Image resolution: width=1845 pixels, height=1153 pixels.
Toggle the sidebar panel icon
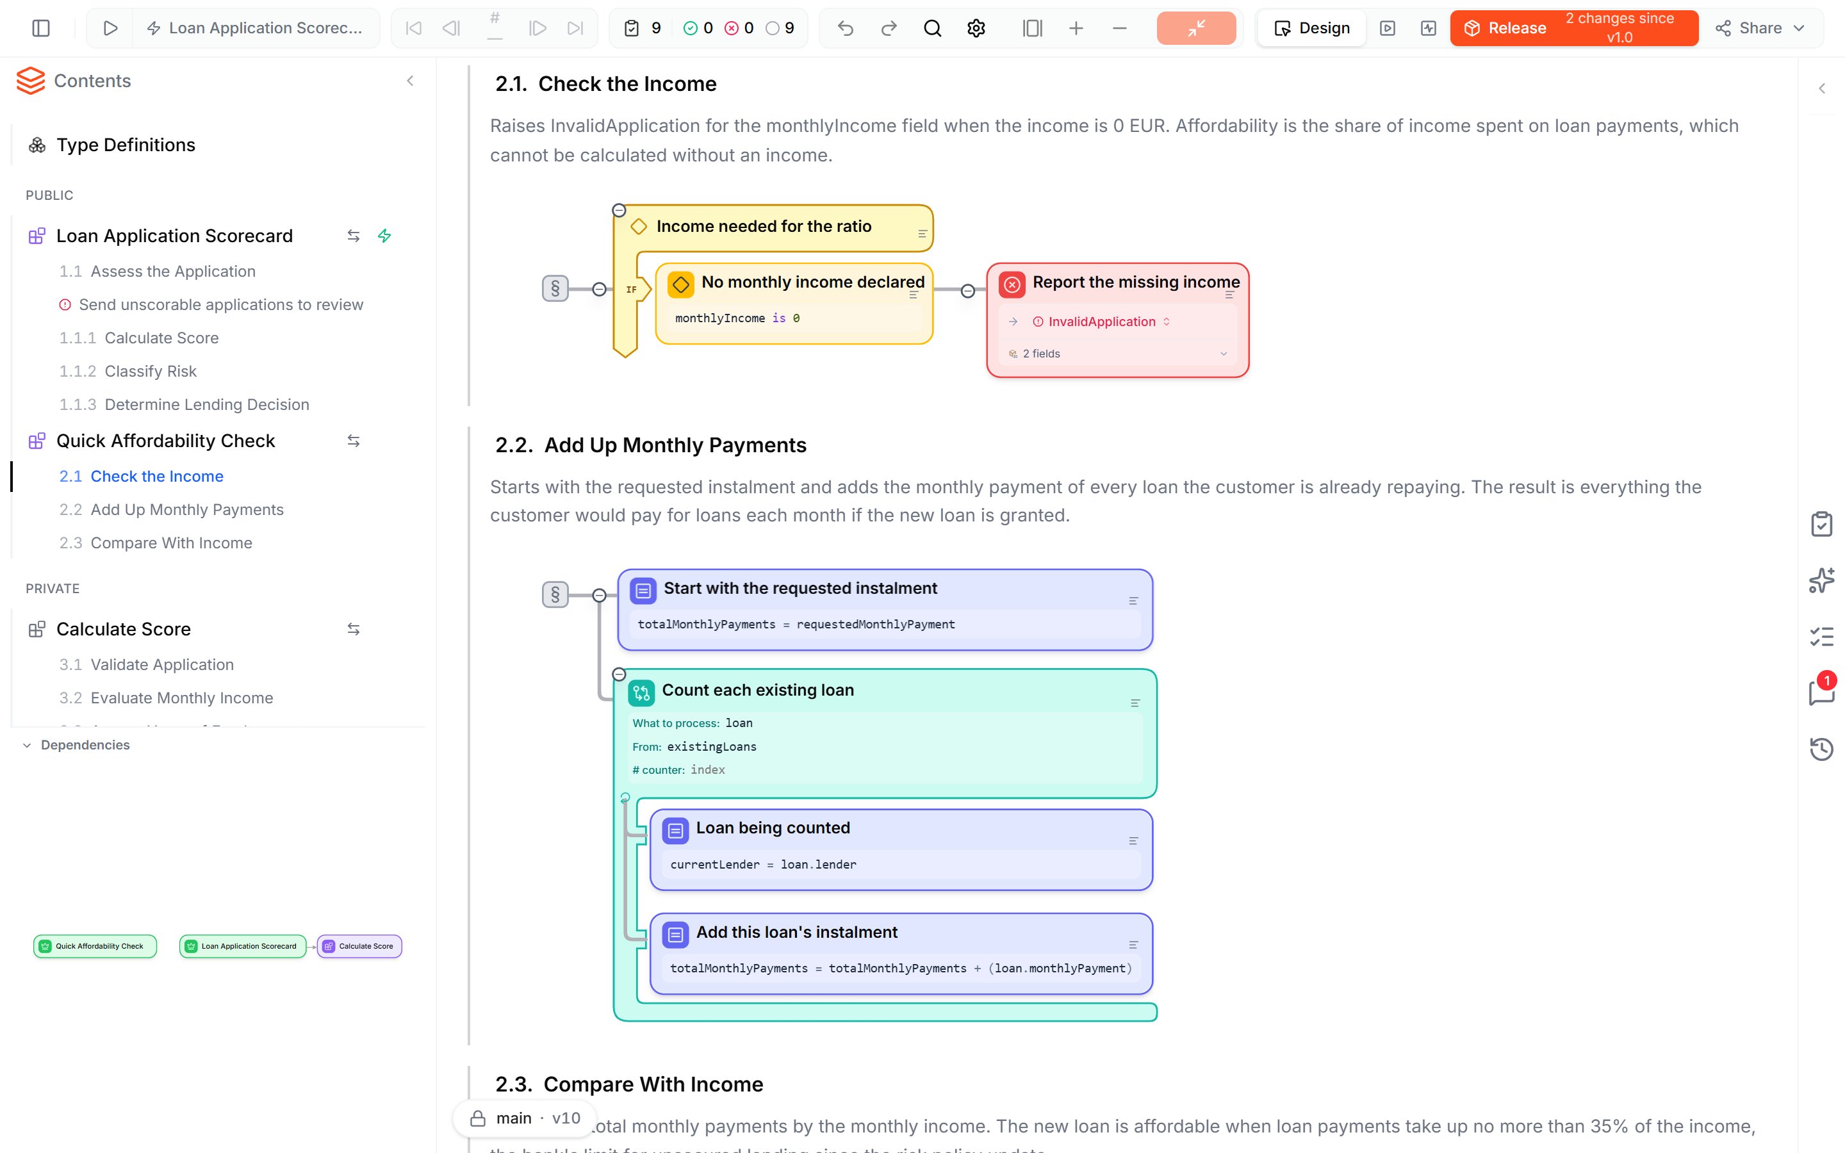pyautogui.click(x=41, y=28)
